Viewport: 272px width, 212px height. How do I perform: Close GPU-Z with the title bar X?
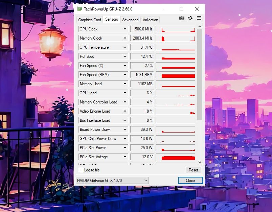point(197,9)
